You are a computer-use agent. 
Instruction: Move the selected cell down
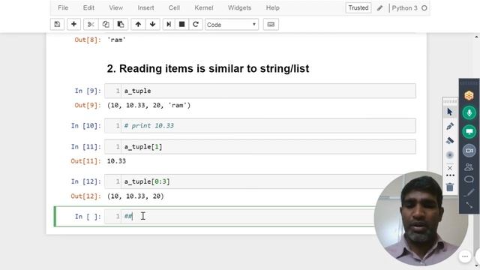pos(153,25)
